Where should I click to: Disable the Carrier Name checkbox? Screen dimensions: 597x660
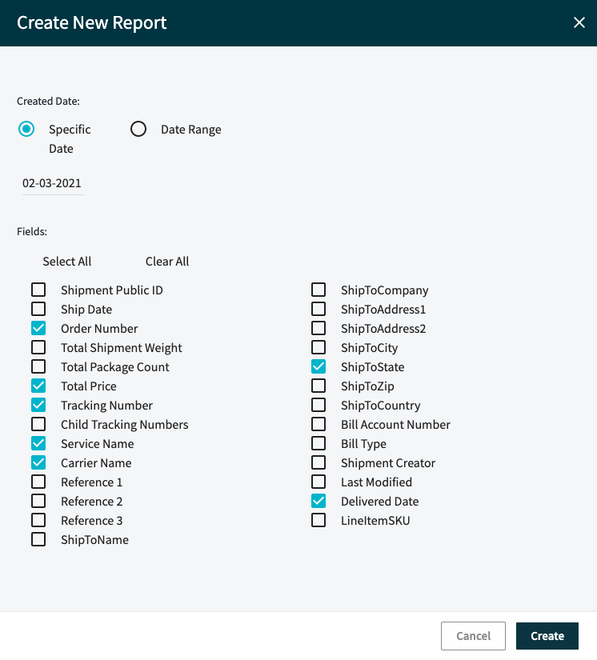[x=38, y=462]
